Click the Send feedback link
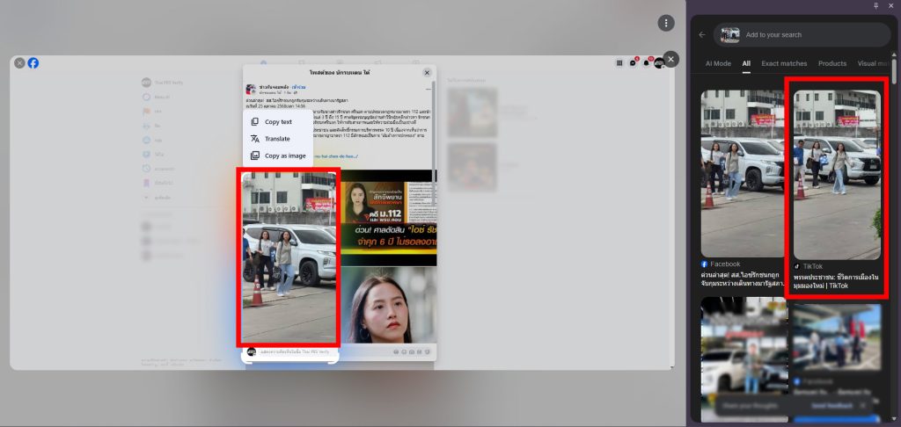Viewport: 901px width, 427px height. pyautogui.click(x=832, y=405)
